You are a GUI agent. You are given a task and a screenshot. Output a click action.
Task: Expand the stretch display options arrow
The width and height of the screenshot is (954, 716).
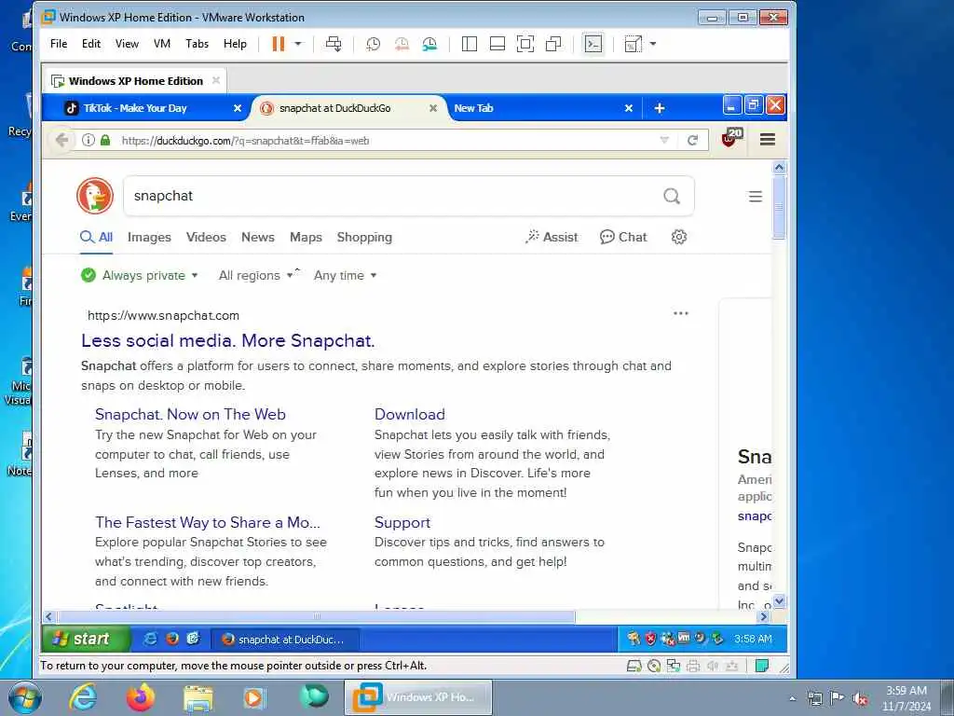coord(653,44)
